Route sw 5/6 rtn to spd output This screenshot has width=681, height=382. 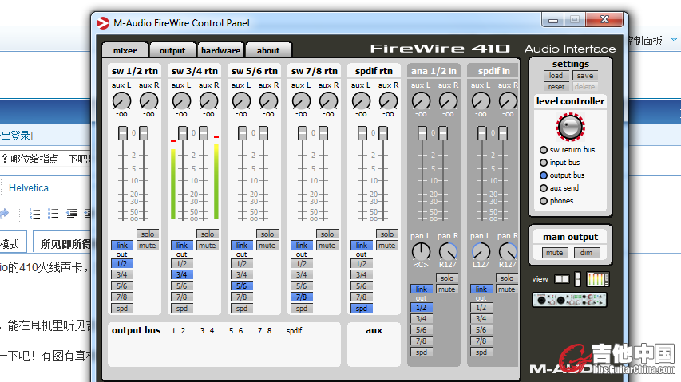point(241,309)
